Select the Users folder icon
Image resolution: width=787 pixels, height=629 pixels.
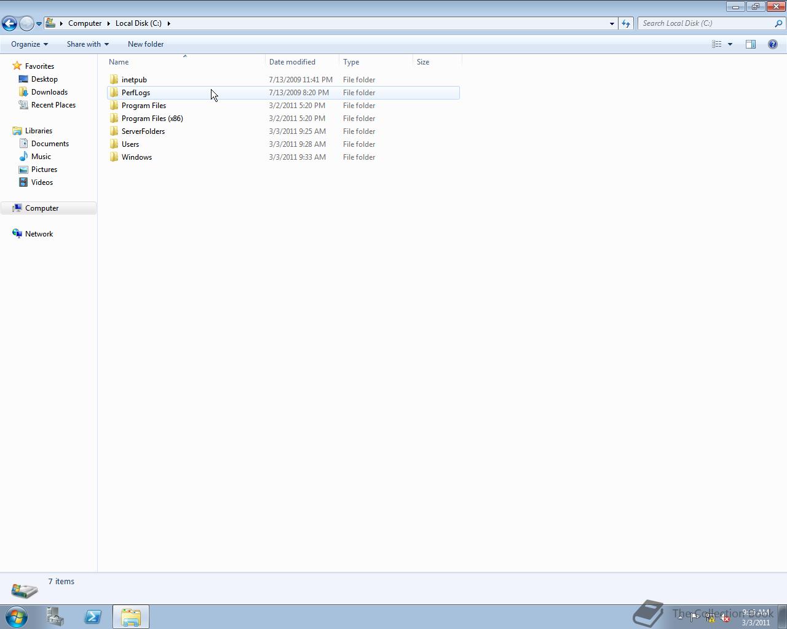[114, 144]
